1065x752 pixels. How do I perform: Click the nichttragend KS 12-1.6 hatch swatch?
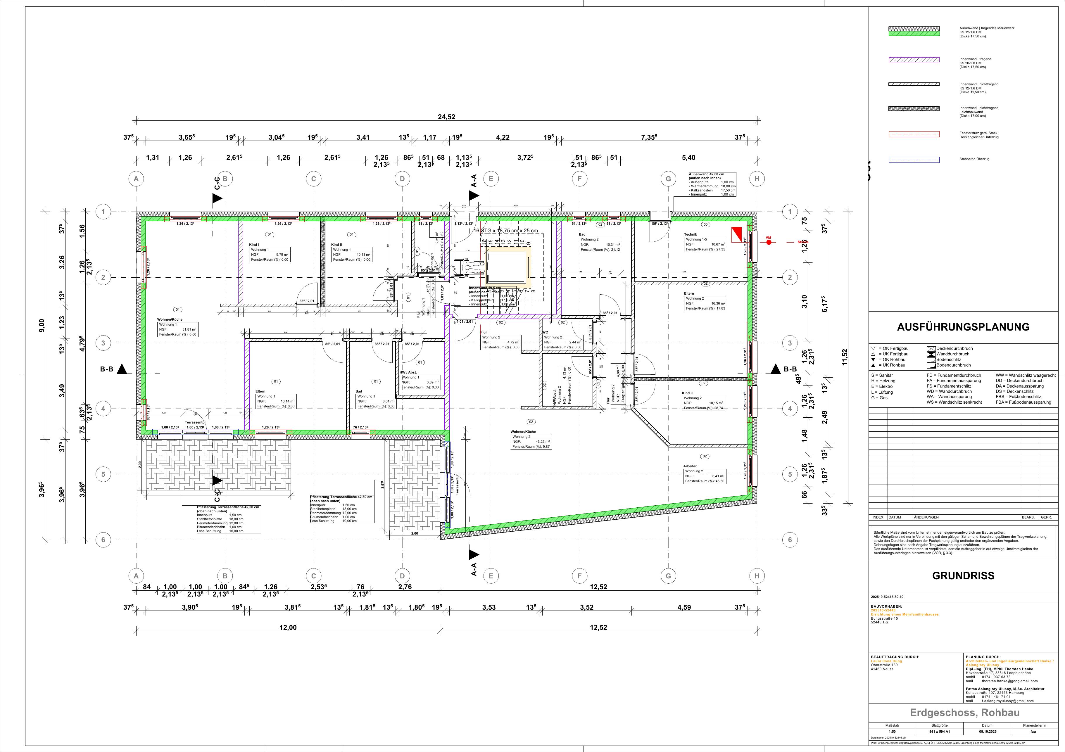pyautogui.click(x=914, y=84)
